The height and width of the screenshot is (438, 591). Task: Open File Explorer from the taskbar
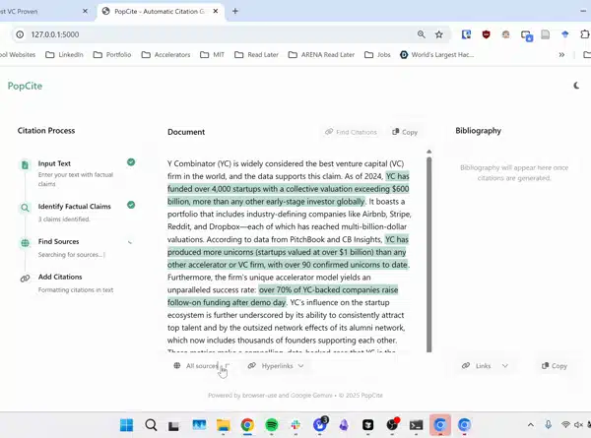point(224,425)
